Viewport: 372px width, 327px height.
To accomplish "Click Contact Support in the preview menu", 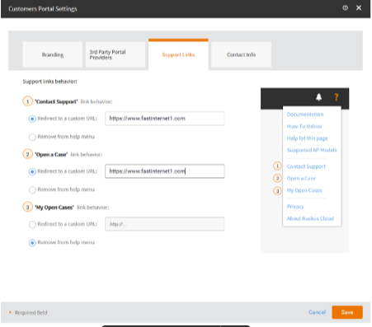I will click(x=306, y=166).
